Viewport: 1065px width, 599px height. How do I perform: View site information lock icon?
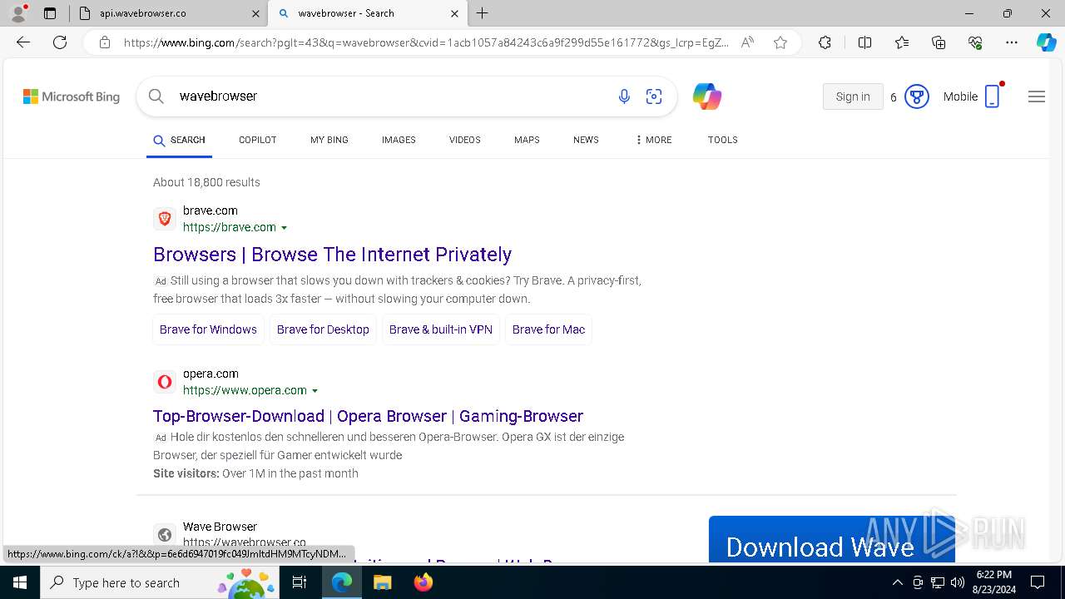pyautogui.click(x=104, y=42)
